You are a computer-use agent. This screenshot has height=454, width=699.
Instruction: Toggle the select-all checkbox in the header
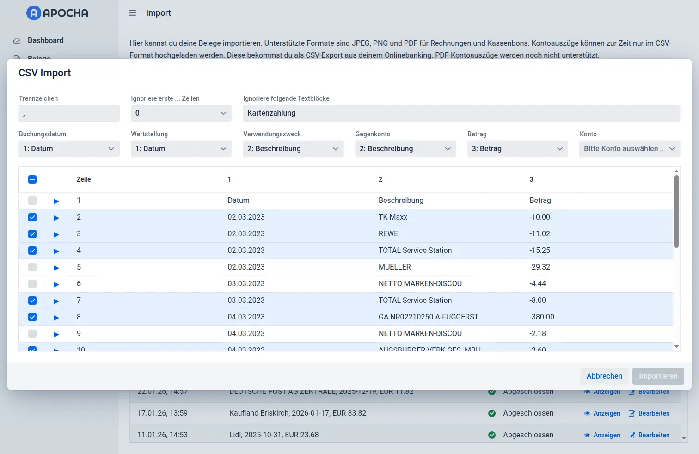pyautogui.click(x=32, y=179)
